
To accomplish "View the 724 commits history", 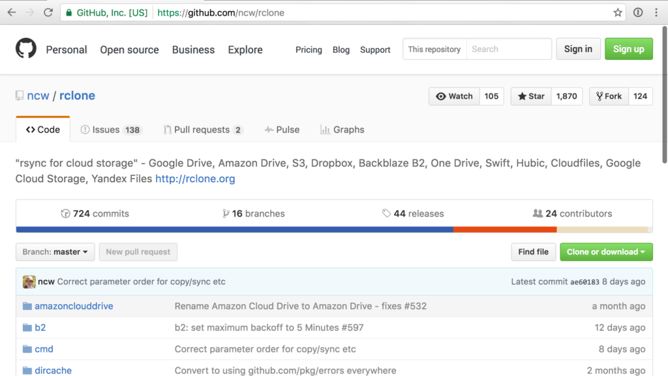I will point(95,213).
